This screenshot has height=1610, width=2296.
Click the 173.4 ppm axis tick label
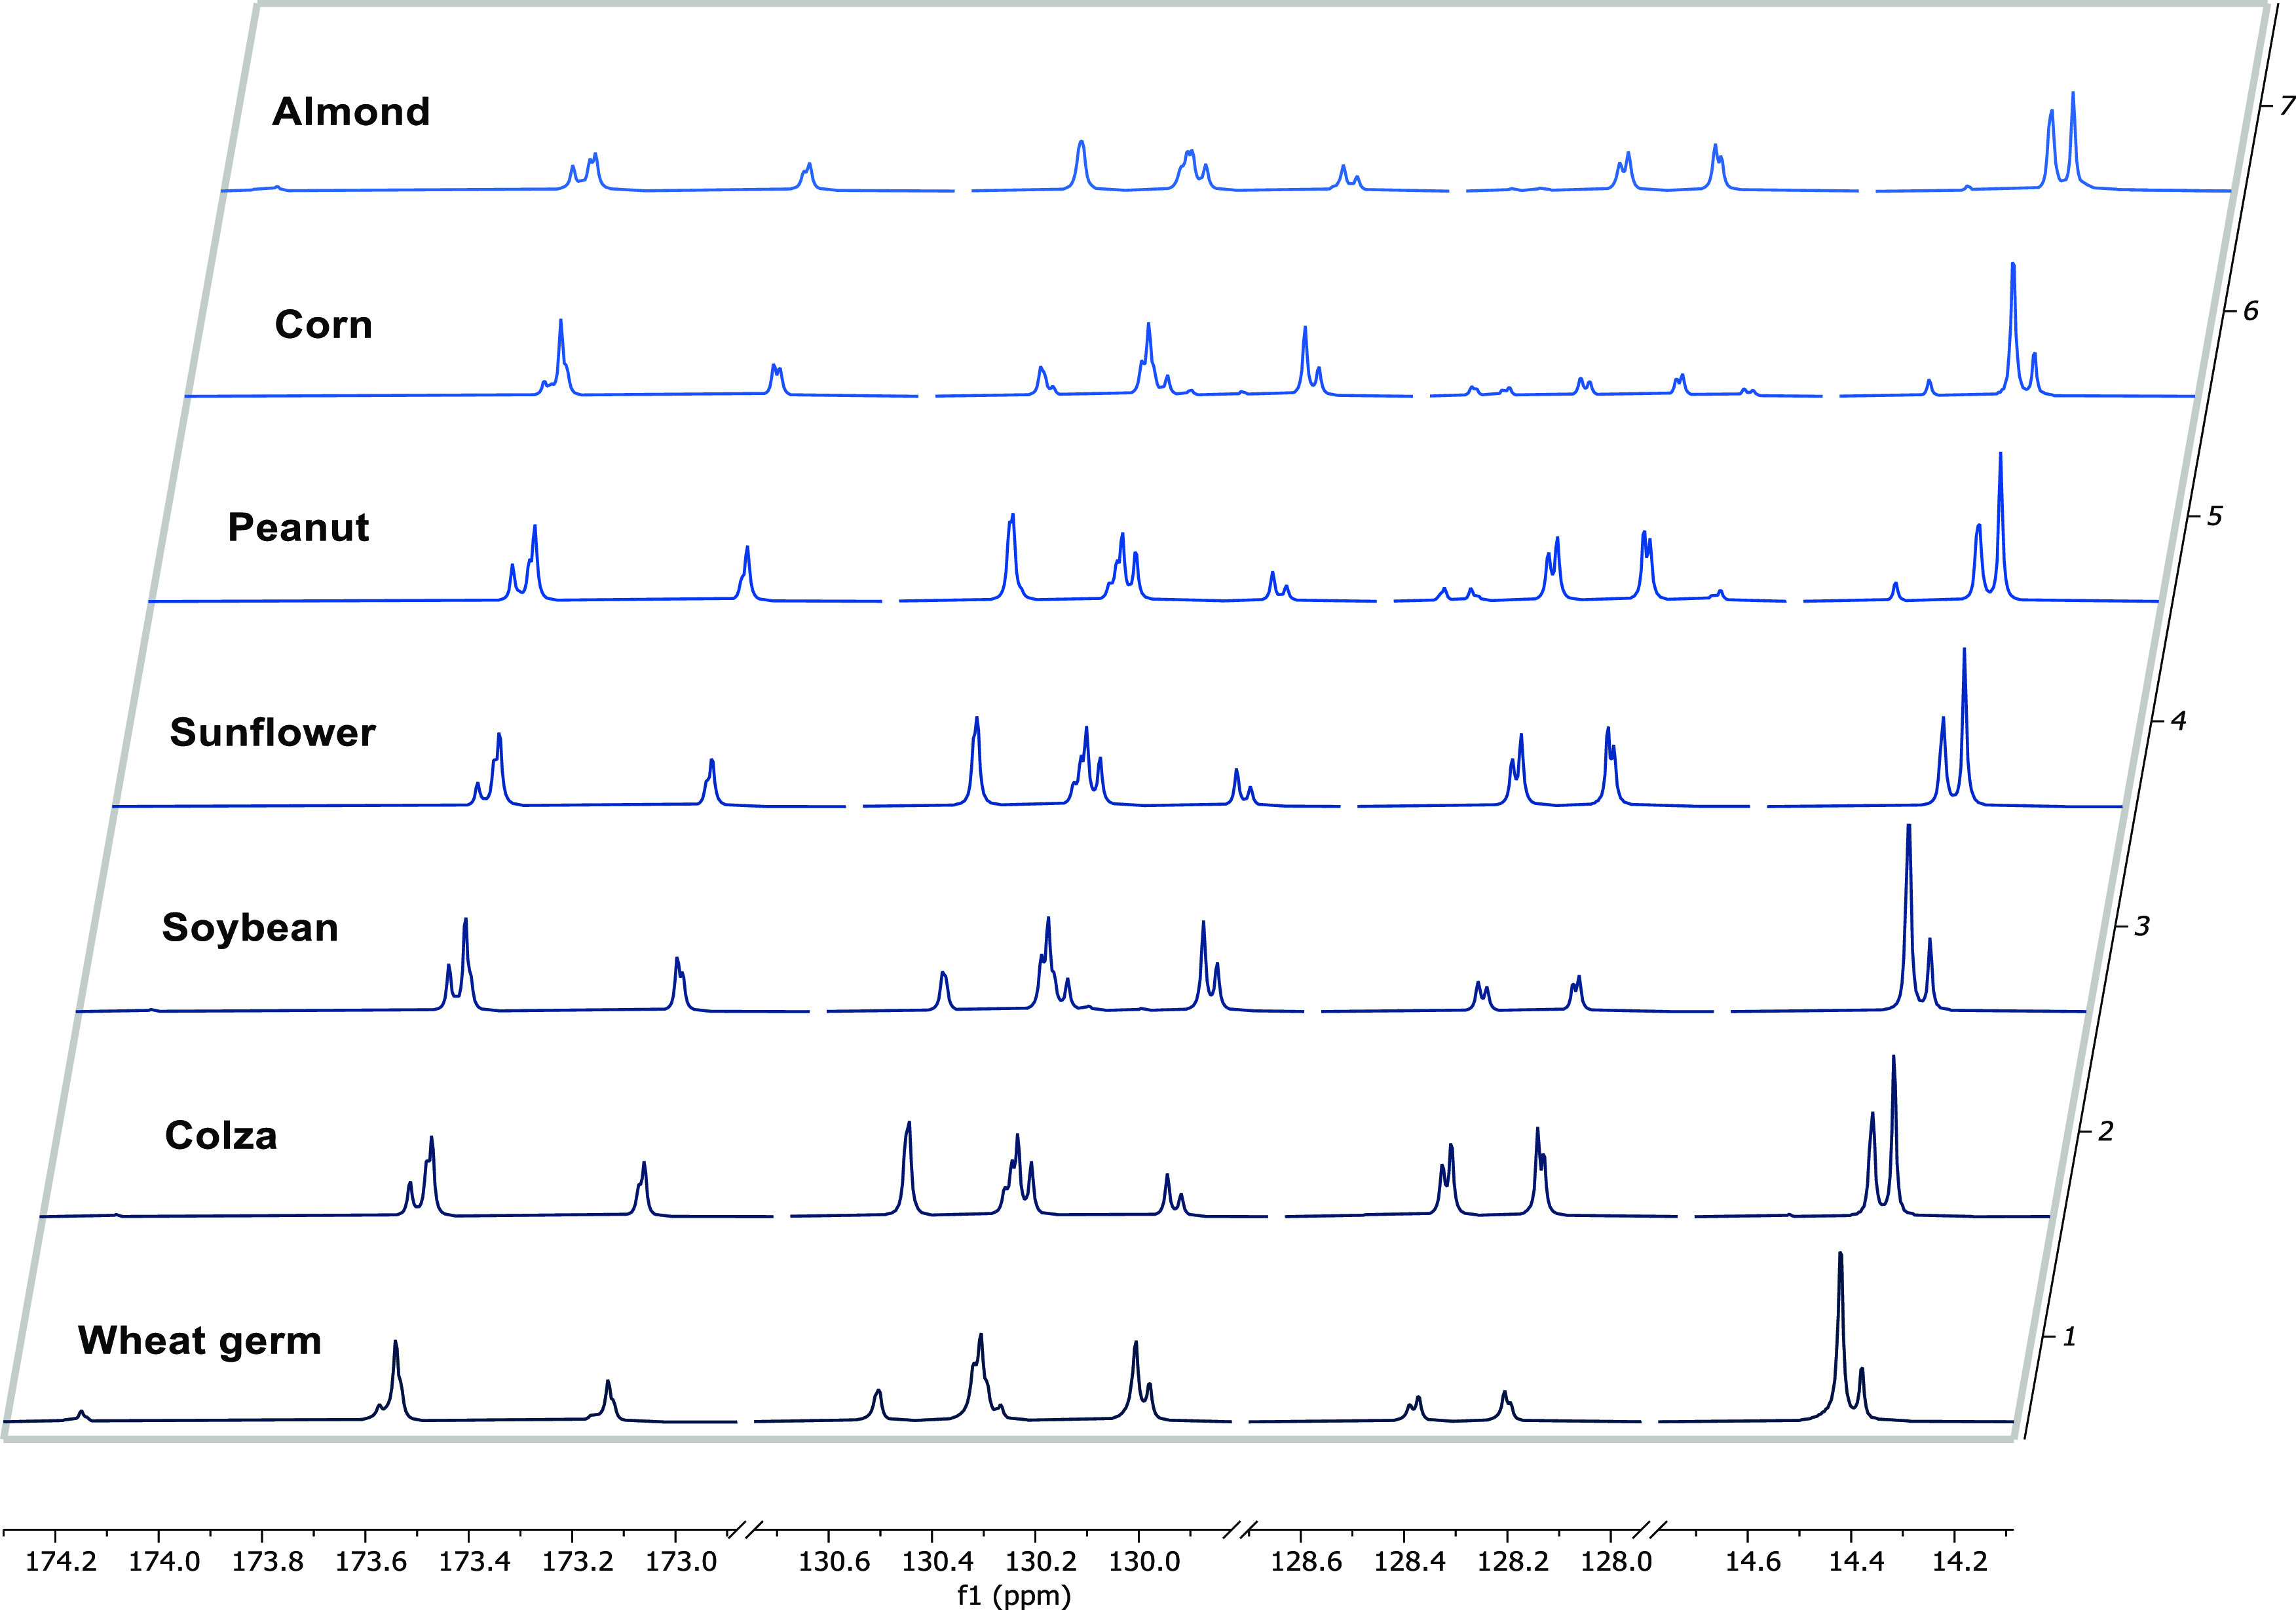(474, 1561)
